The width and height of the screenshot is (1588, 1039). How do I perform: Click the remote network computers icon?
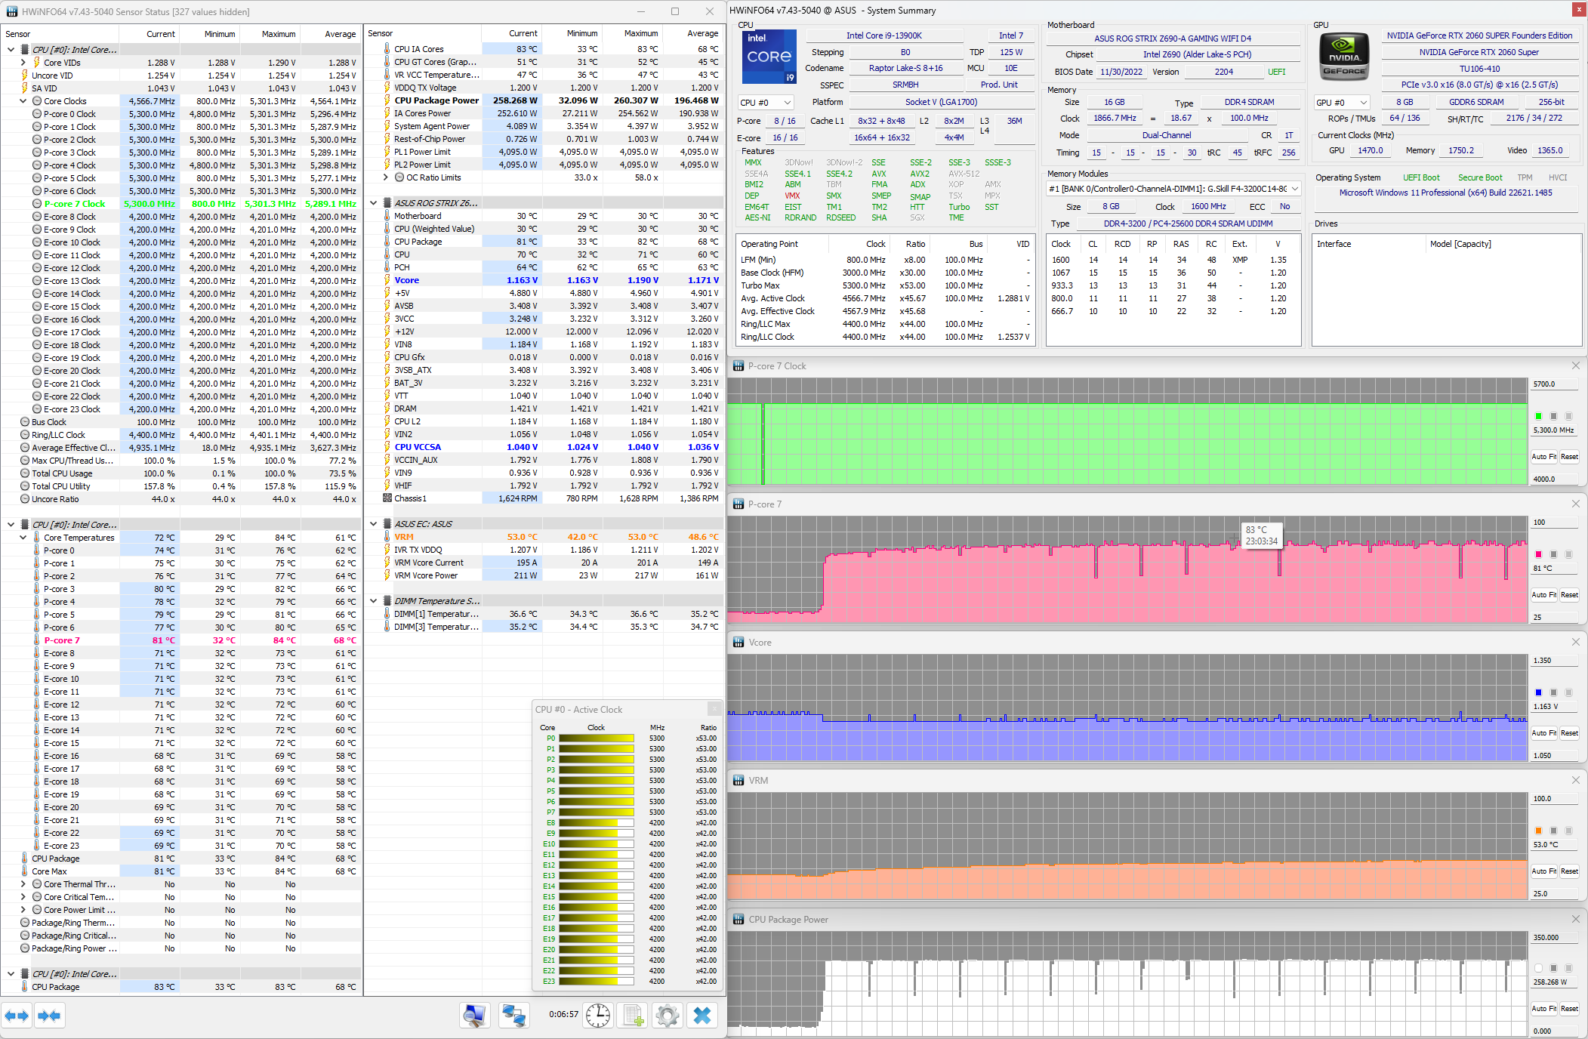(514, 1016)
